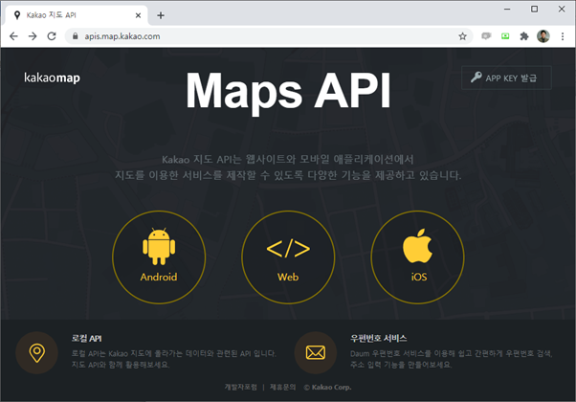The image size is (576, 402).
Task: View site info via the padlock icon
Action: tap(76, 36)
